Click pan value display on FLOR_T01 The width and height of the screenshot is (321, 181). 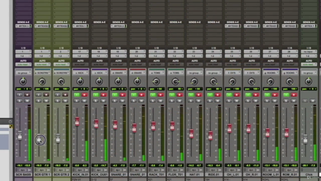tap(176, 89)
